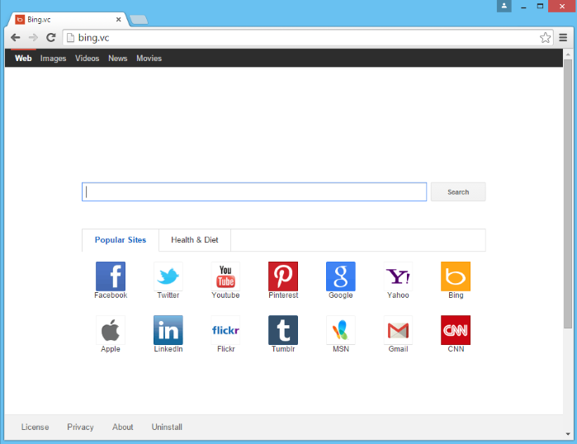Select the Tumblr site icon

[x=283, y=330]
